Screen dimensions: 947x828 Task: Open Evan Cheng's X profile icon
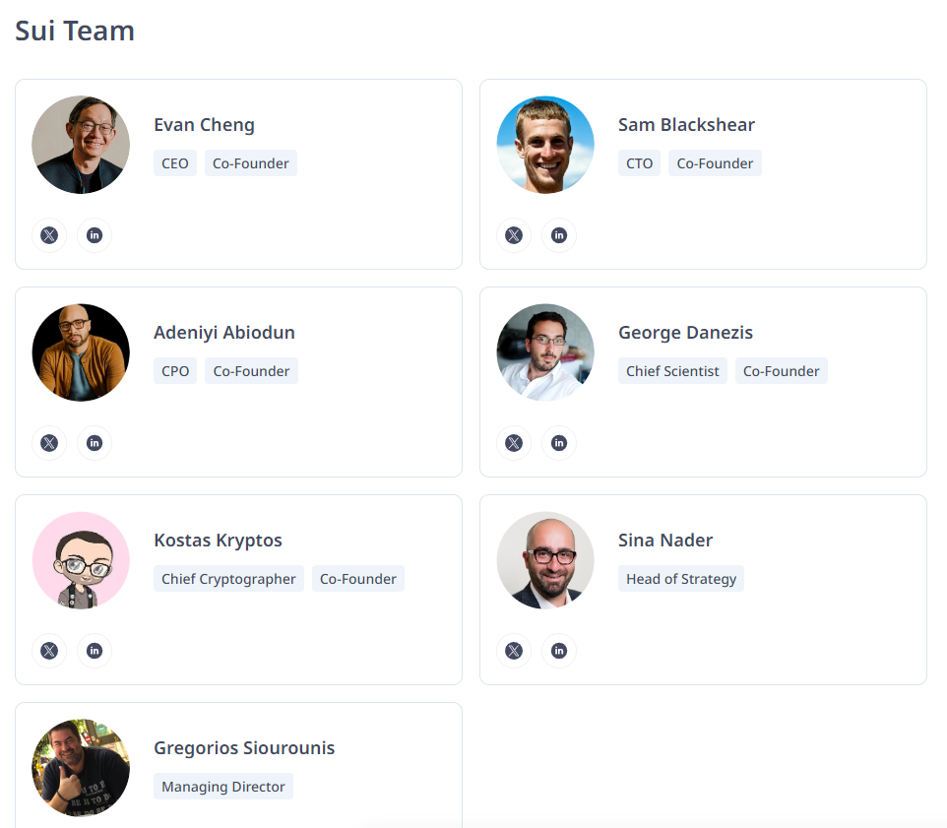pyautogui.click(x=49, y=235)
